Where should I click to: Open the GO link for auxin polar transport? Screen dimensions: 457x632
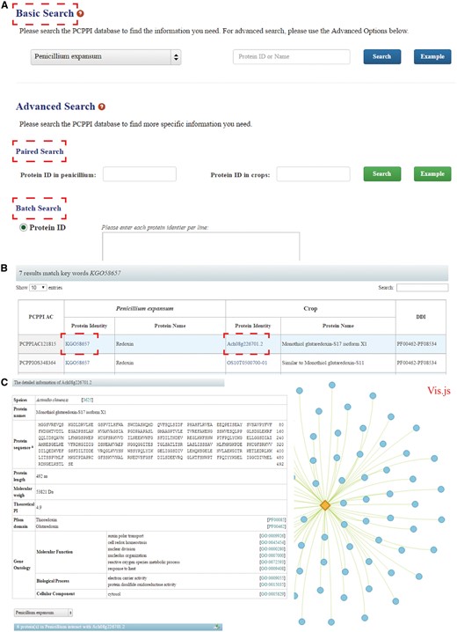pos(272,536)
